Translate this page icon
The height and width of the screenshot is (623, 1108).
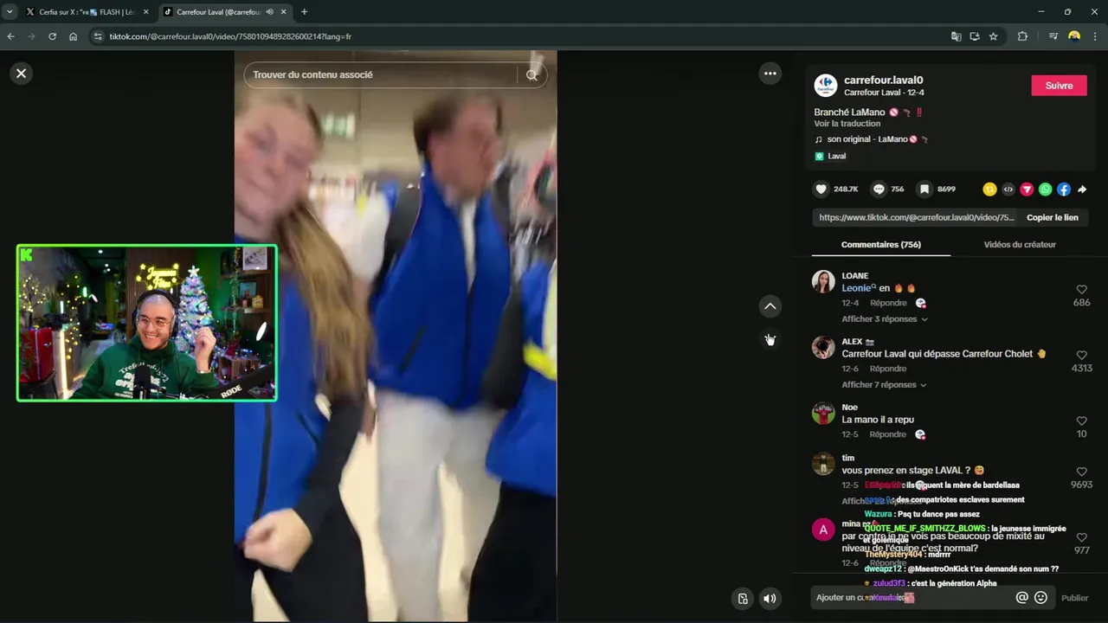coord(956,36)
